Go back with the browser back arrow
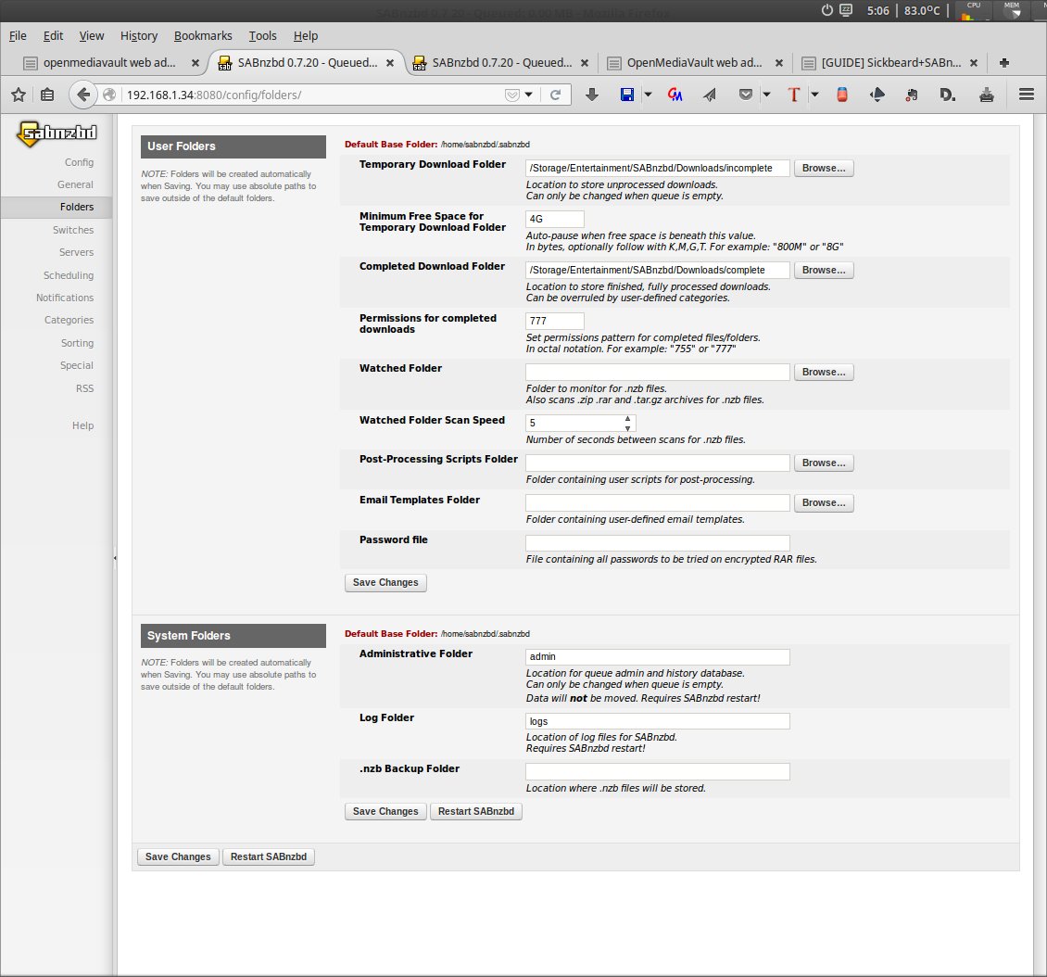 pos(84,95)
